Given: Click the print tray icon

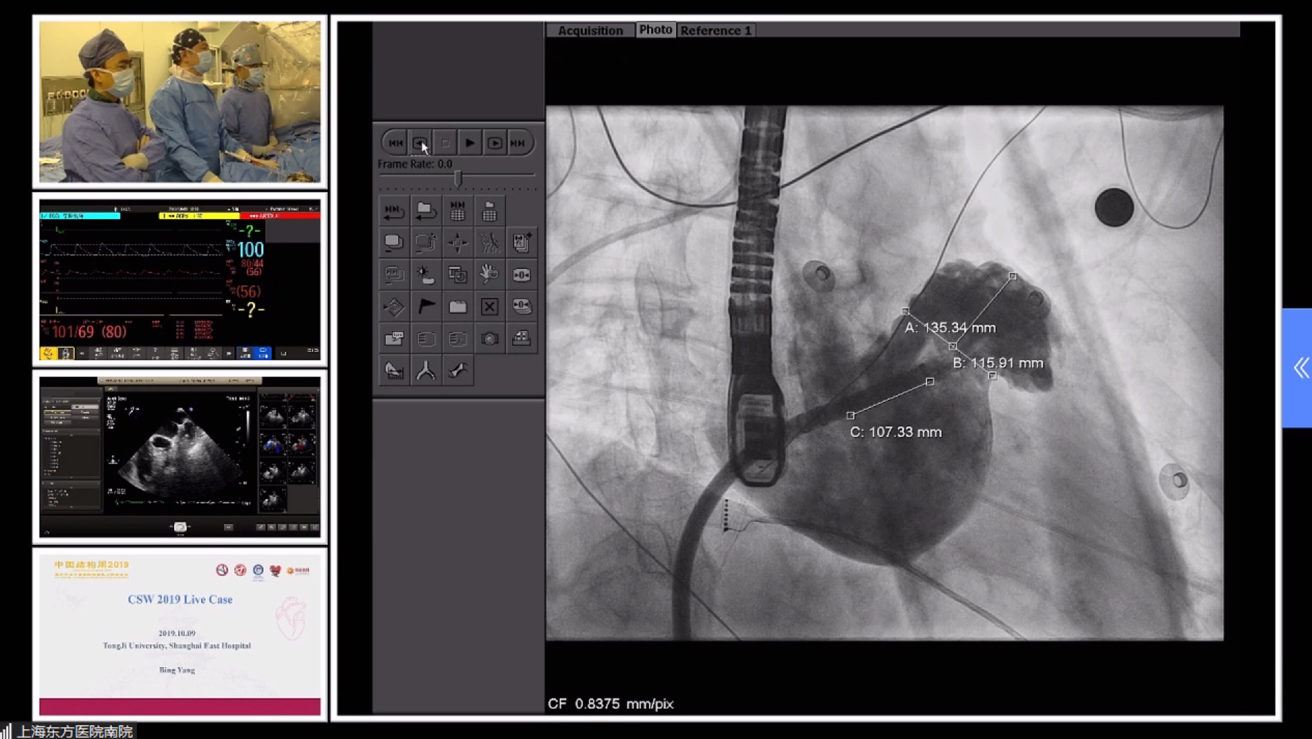Looking at the screenshot, I should pyautogui.click(x=521, y=338).
